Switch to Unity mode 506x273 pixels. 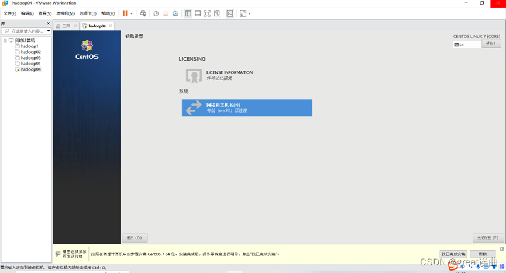(217, 13)
